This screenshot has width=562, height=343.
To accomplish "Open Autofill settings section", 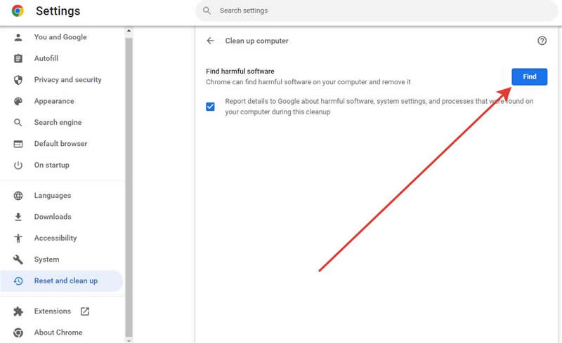I will 46,58.
